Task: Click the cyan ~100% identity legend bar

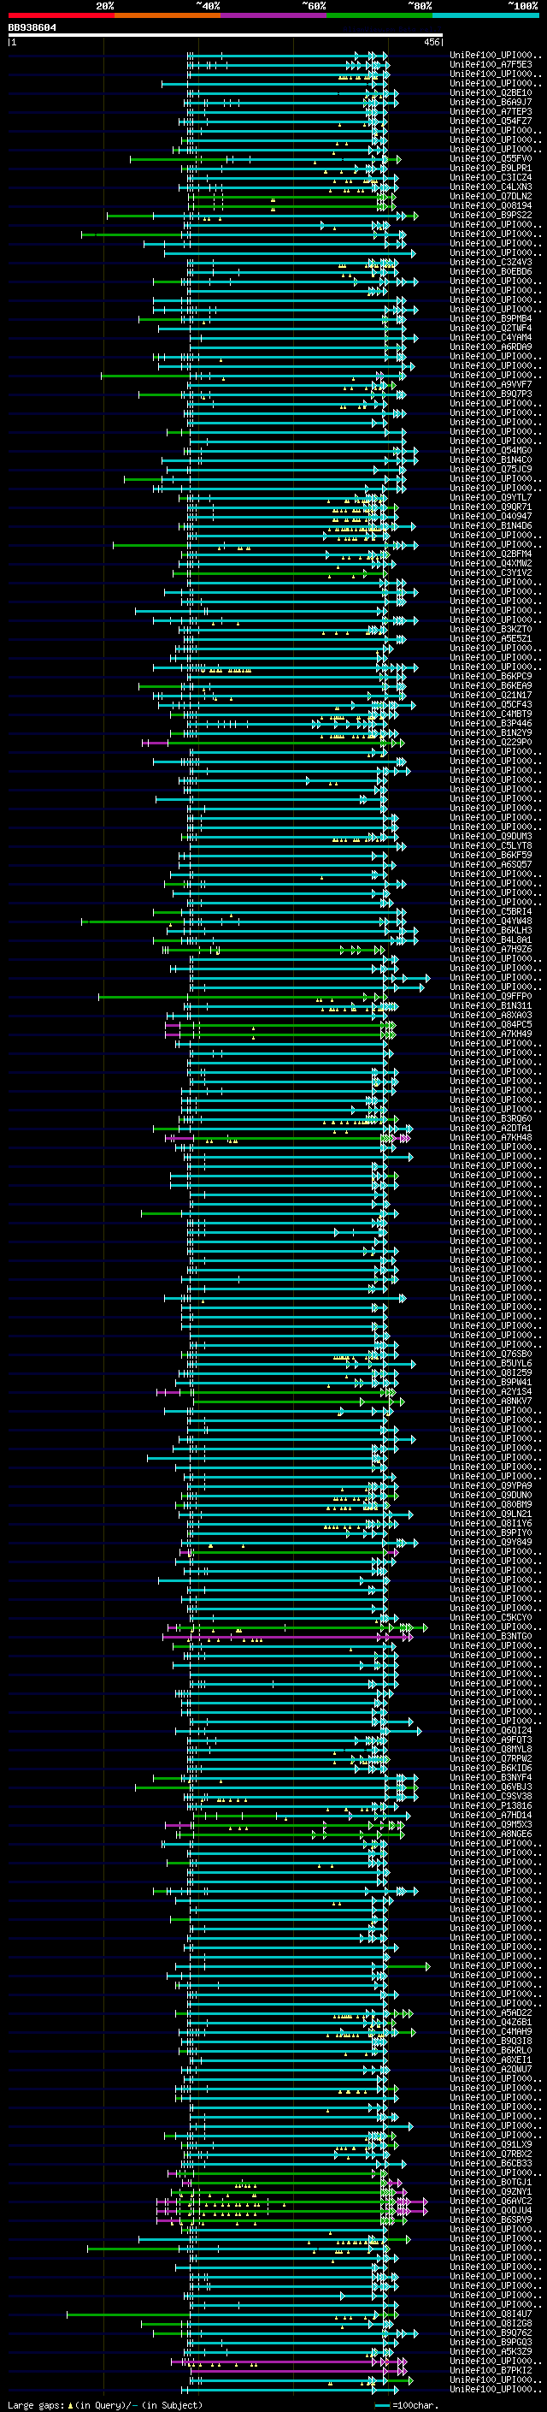Action: [x=485, y=16]
